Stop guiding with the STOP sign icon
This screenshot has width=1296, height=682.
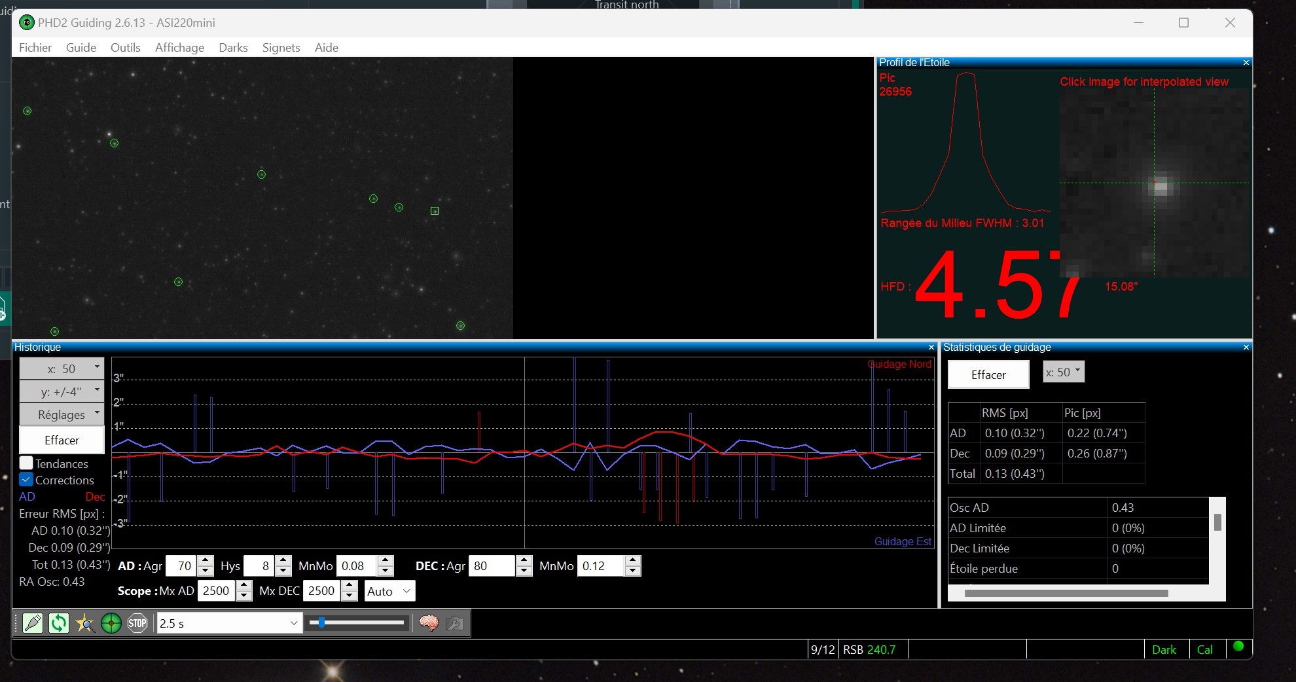pos(137,623)
